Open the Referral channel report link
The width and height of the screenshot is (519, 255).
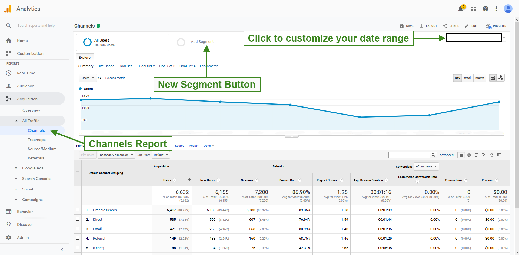[x=99, y=238]
